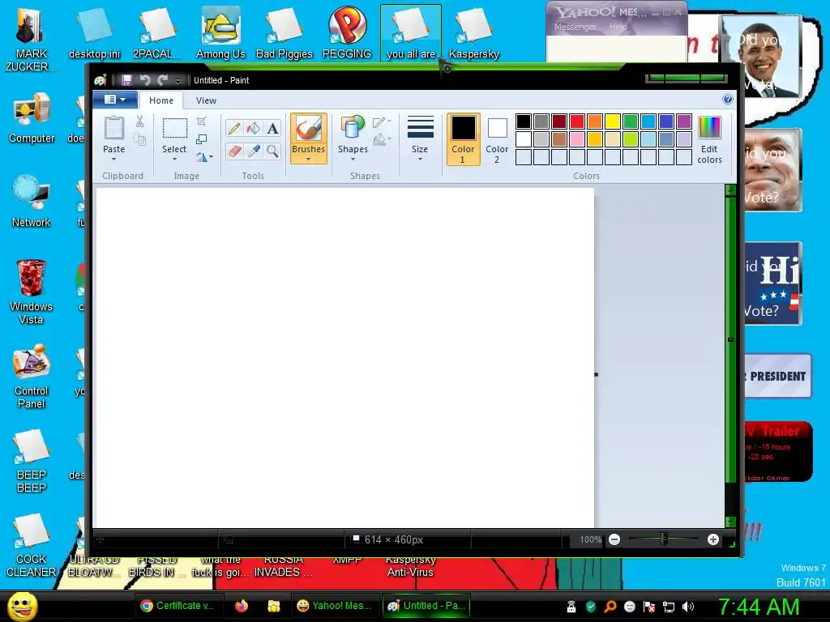Click the Edit colors button

(709, 139)
